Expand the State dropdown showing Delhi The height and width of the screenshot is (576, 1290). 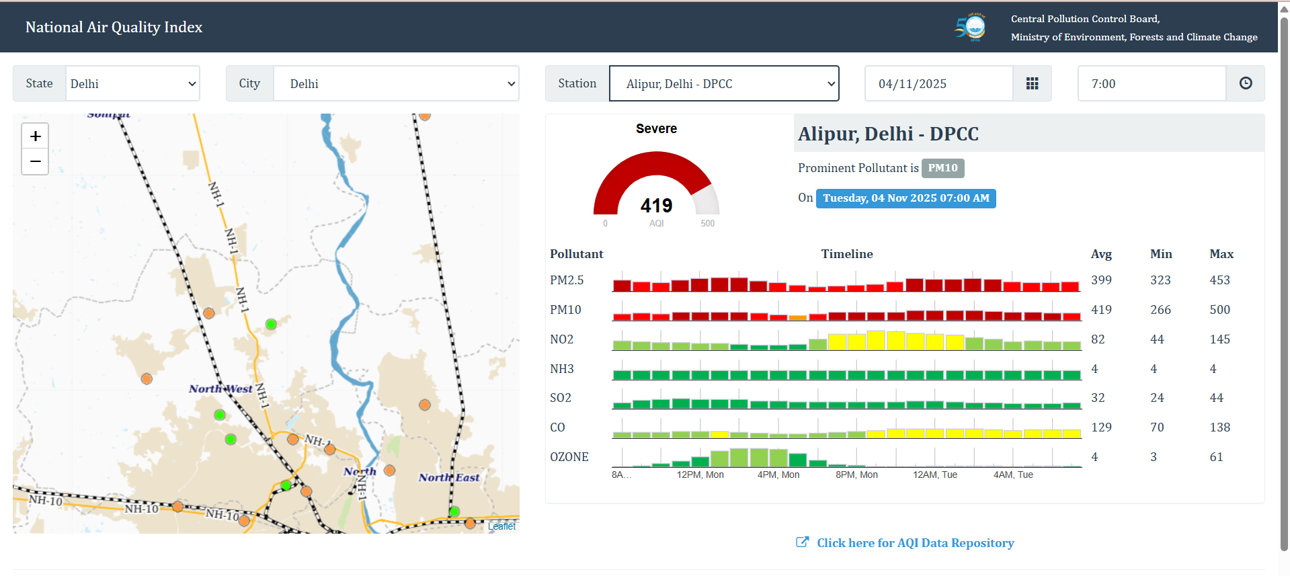point(132,83)
